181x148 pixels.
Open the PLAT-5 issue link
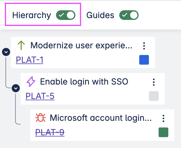[40, 96]
